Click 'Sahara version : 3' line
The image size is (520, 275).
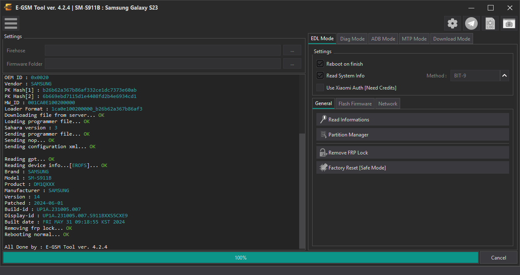coord(31,128)
